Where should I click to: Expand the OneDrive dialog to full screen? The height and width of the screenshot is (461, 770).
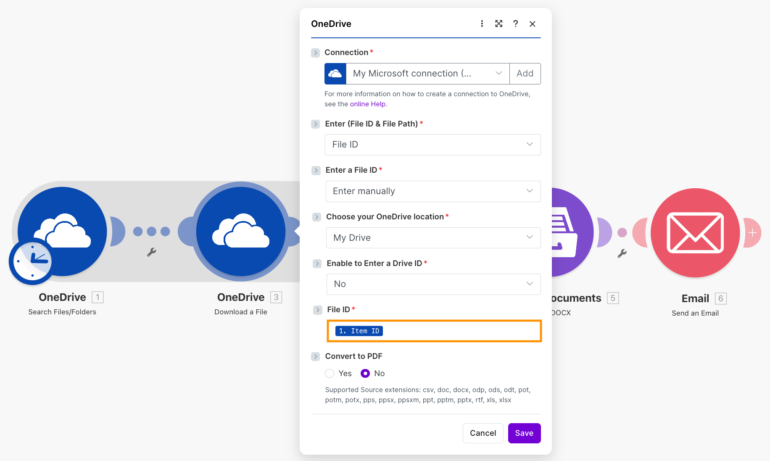tap(499, 24)
